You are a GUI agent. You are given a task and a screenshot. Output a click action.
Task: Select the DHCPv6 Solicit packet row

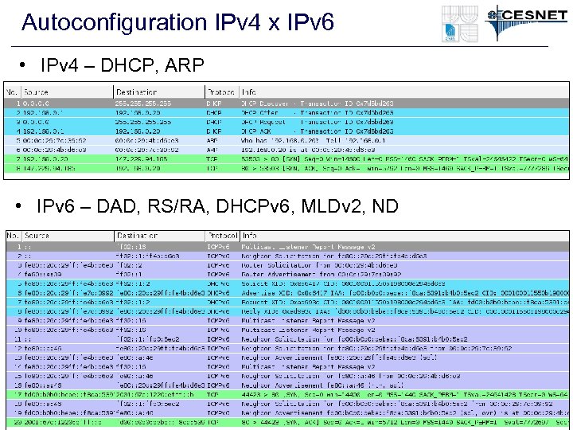[x=287, y=283]
